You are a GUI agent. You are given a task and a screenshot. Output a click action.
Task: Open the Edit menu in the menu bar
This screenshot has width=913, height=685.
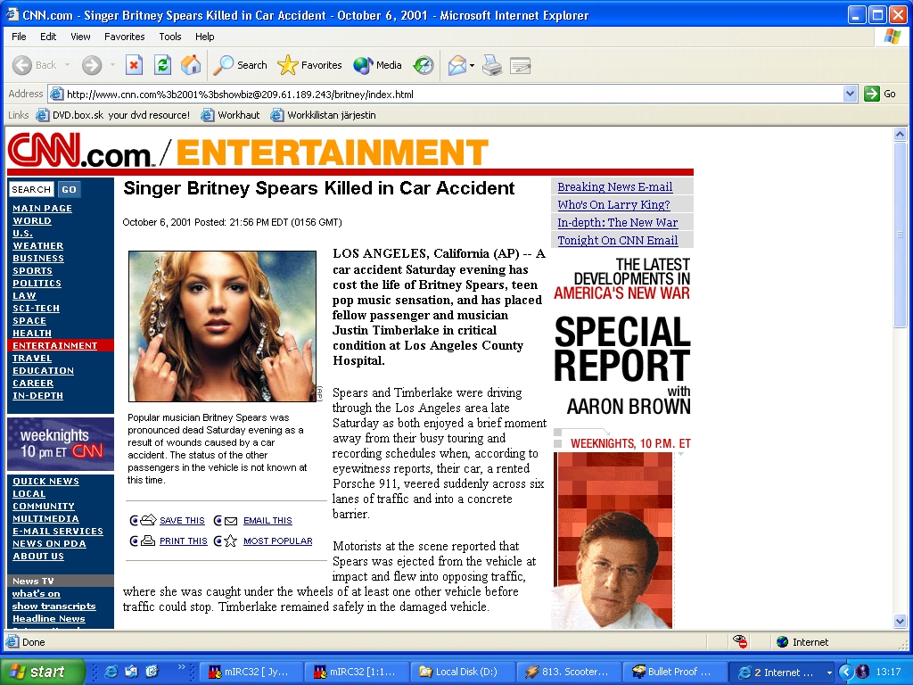pyautogui.click(x=48, y=36)
